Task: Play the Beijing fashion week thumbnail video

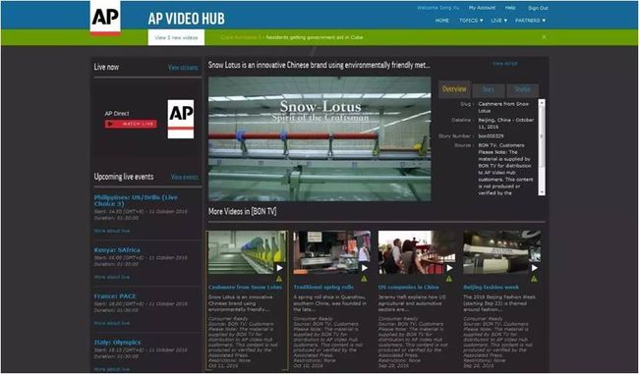Action: point(535,268)
